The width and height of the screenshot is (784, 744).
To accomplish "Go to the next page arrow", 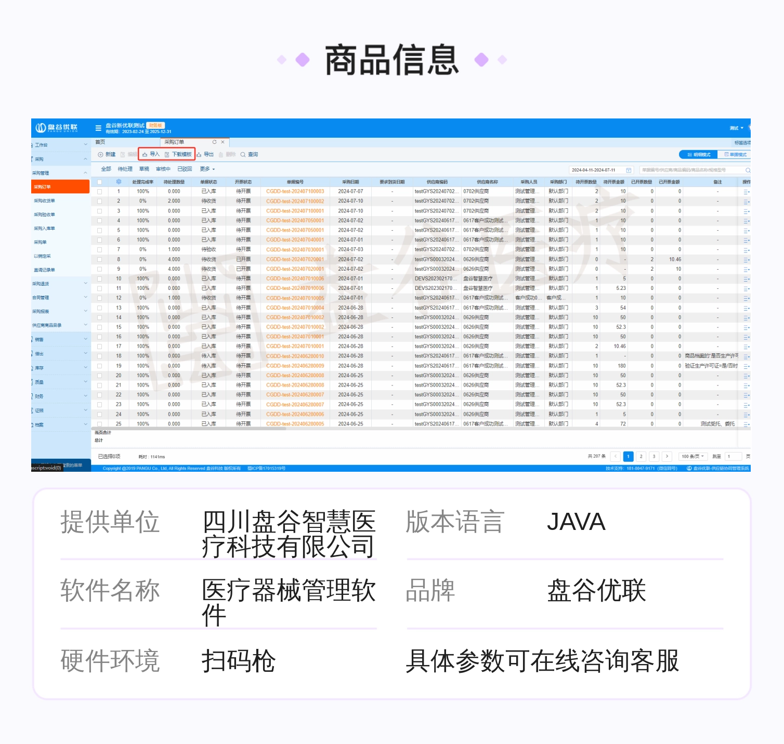I will 667,456.
